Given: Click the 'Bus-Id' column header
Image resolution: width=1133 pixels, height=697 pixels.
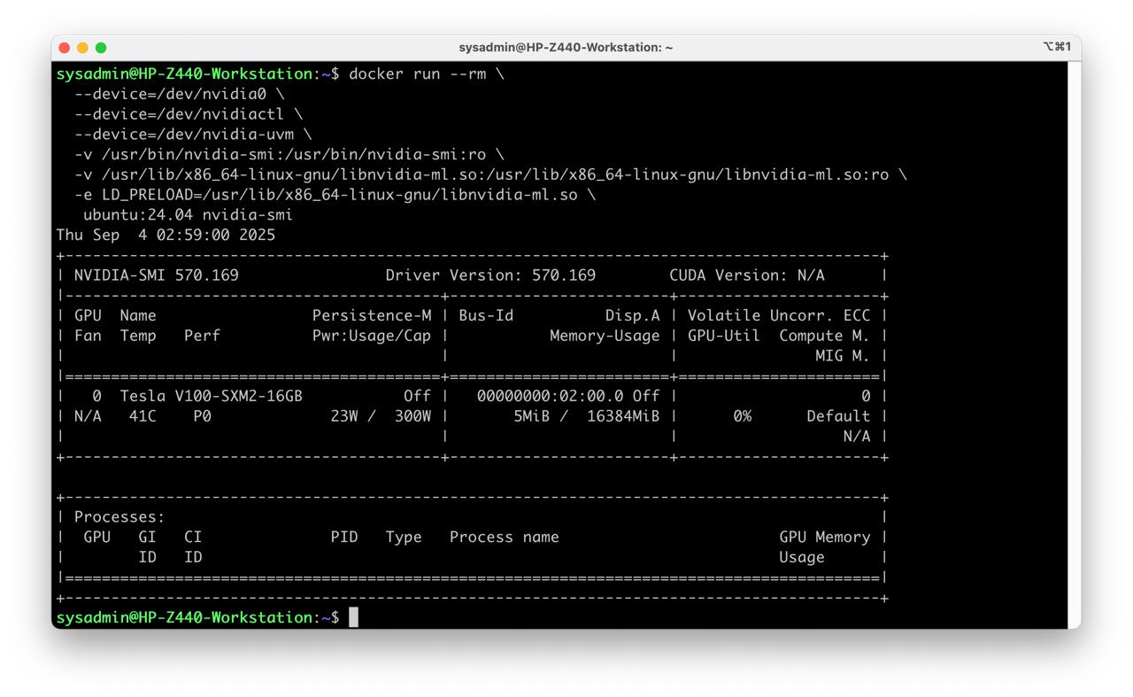Looking at the screenshot, I should [x=486, y=316].
